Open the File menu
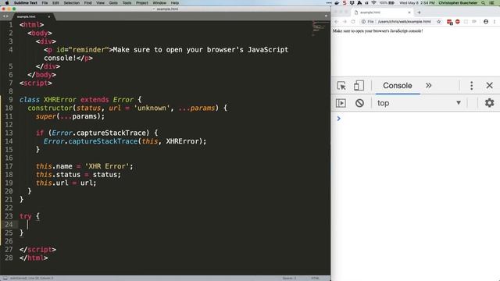 [45, 3]
